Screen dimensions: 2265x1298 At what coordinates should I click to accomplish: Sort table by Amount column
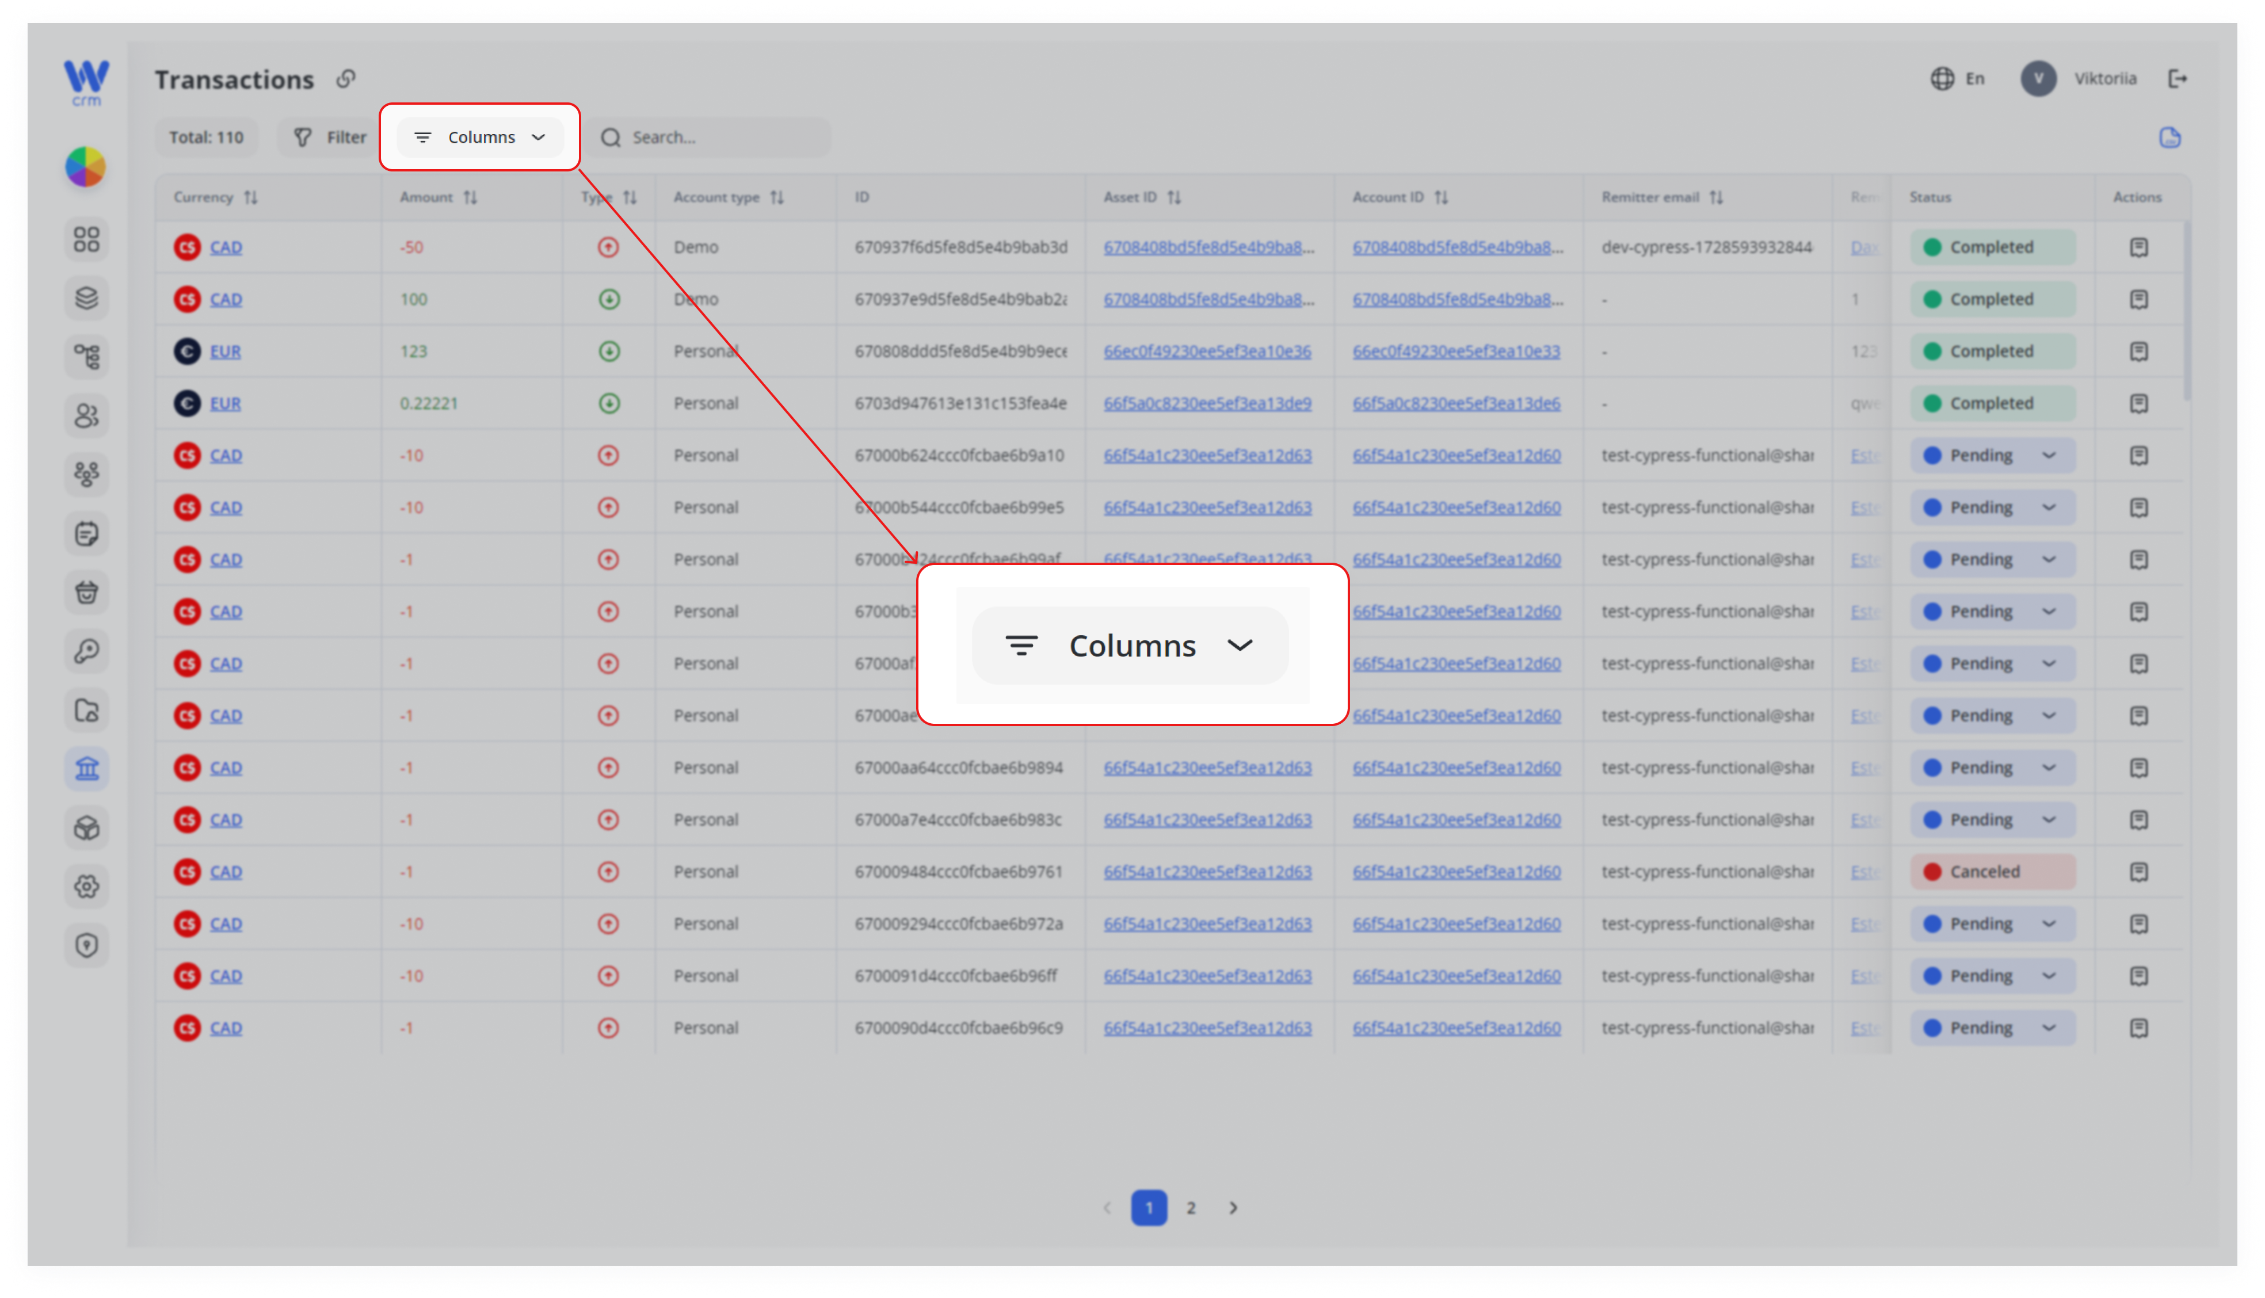coord(470,197)
